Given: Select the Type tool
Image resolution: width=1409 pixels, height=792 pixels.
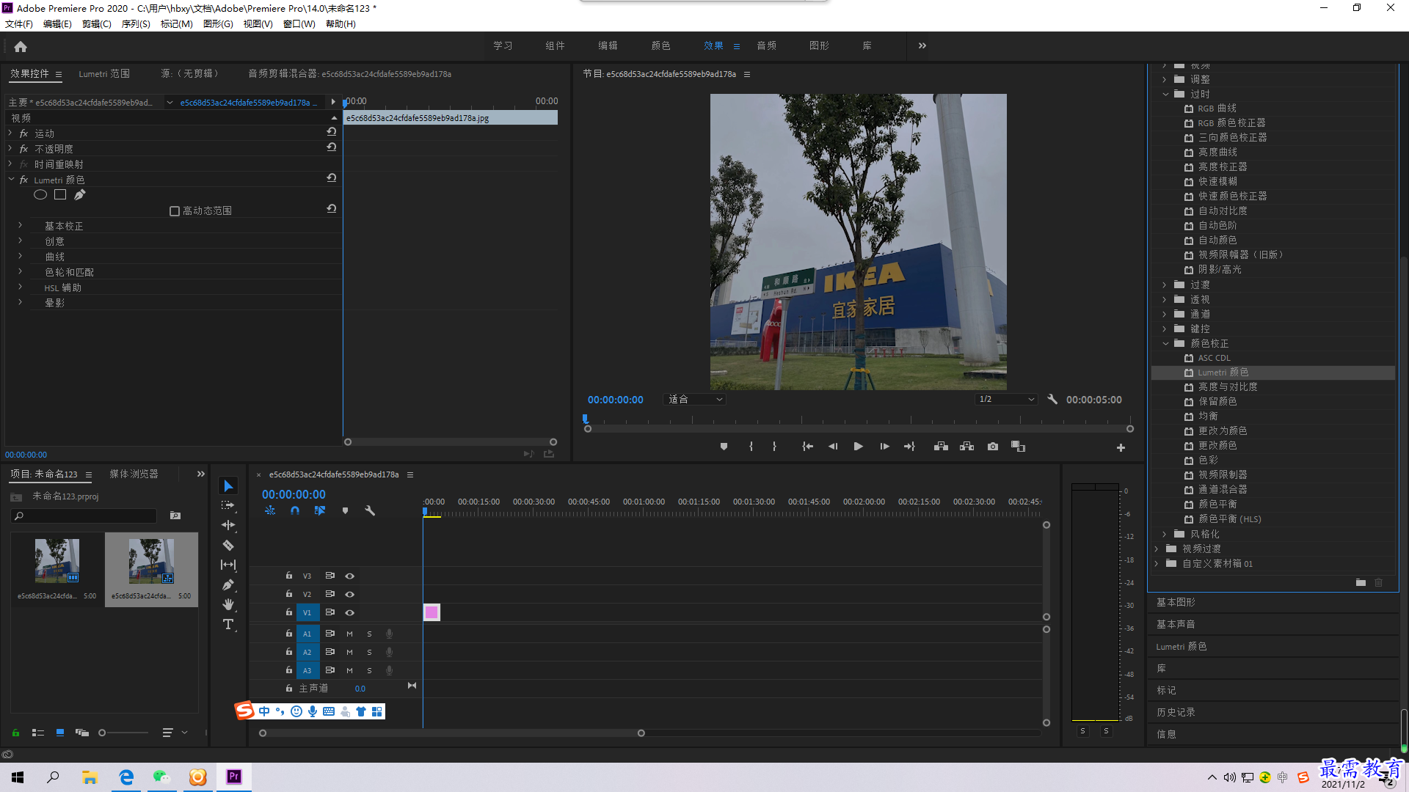Looking at the screenshot, I should coord(228,624).
